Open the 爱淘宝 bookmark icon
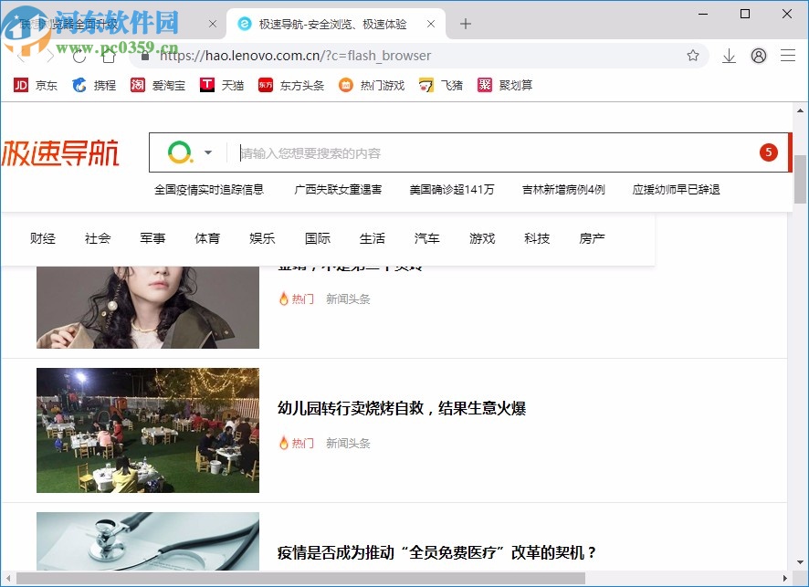 tap(155, 85)
